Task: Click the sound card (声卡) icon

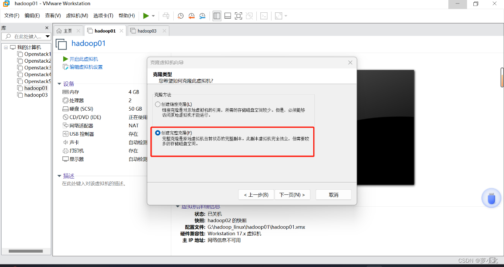Action: point(66,142)
